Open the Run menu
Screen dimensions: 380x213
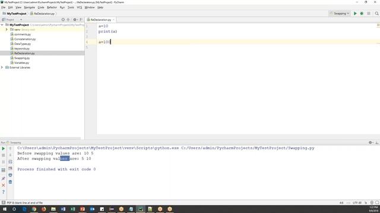click(x=62, y=7)
